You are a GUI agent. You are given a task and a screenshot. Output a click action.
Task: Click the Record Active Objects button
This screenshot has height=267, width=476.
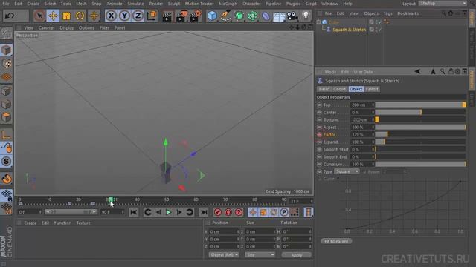coord(218,212)
